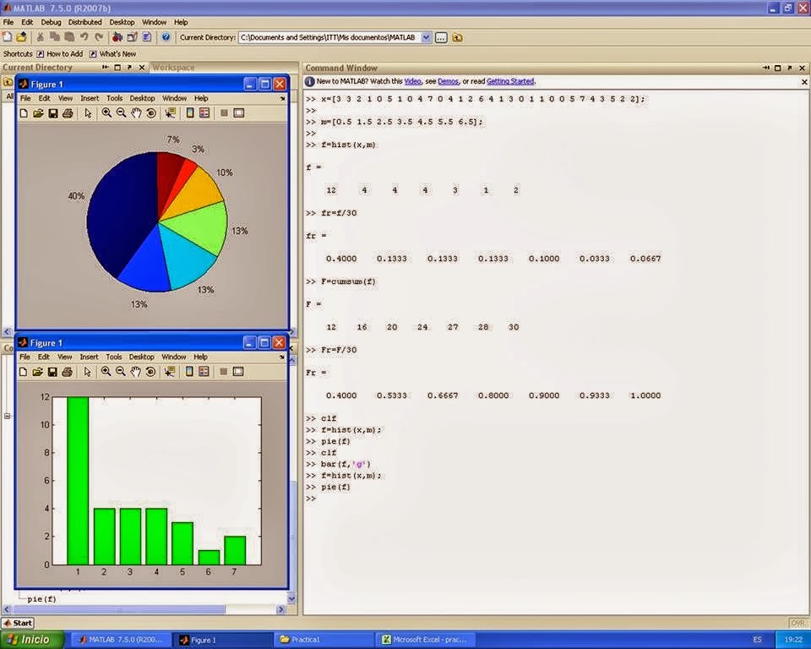The height and width of the screenshot is (649, 811).
Task: Show Plot Tools in bar chart figure
Action: [238, 372]
